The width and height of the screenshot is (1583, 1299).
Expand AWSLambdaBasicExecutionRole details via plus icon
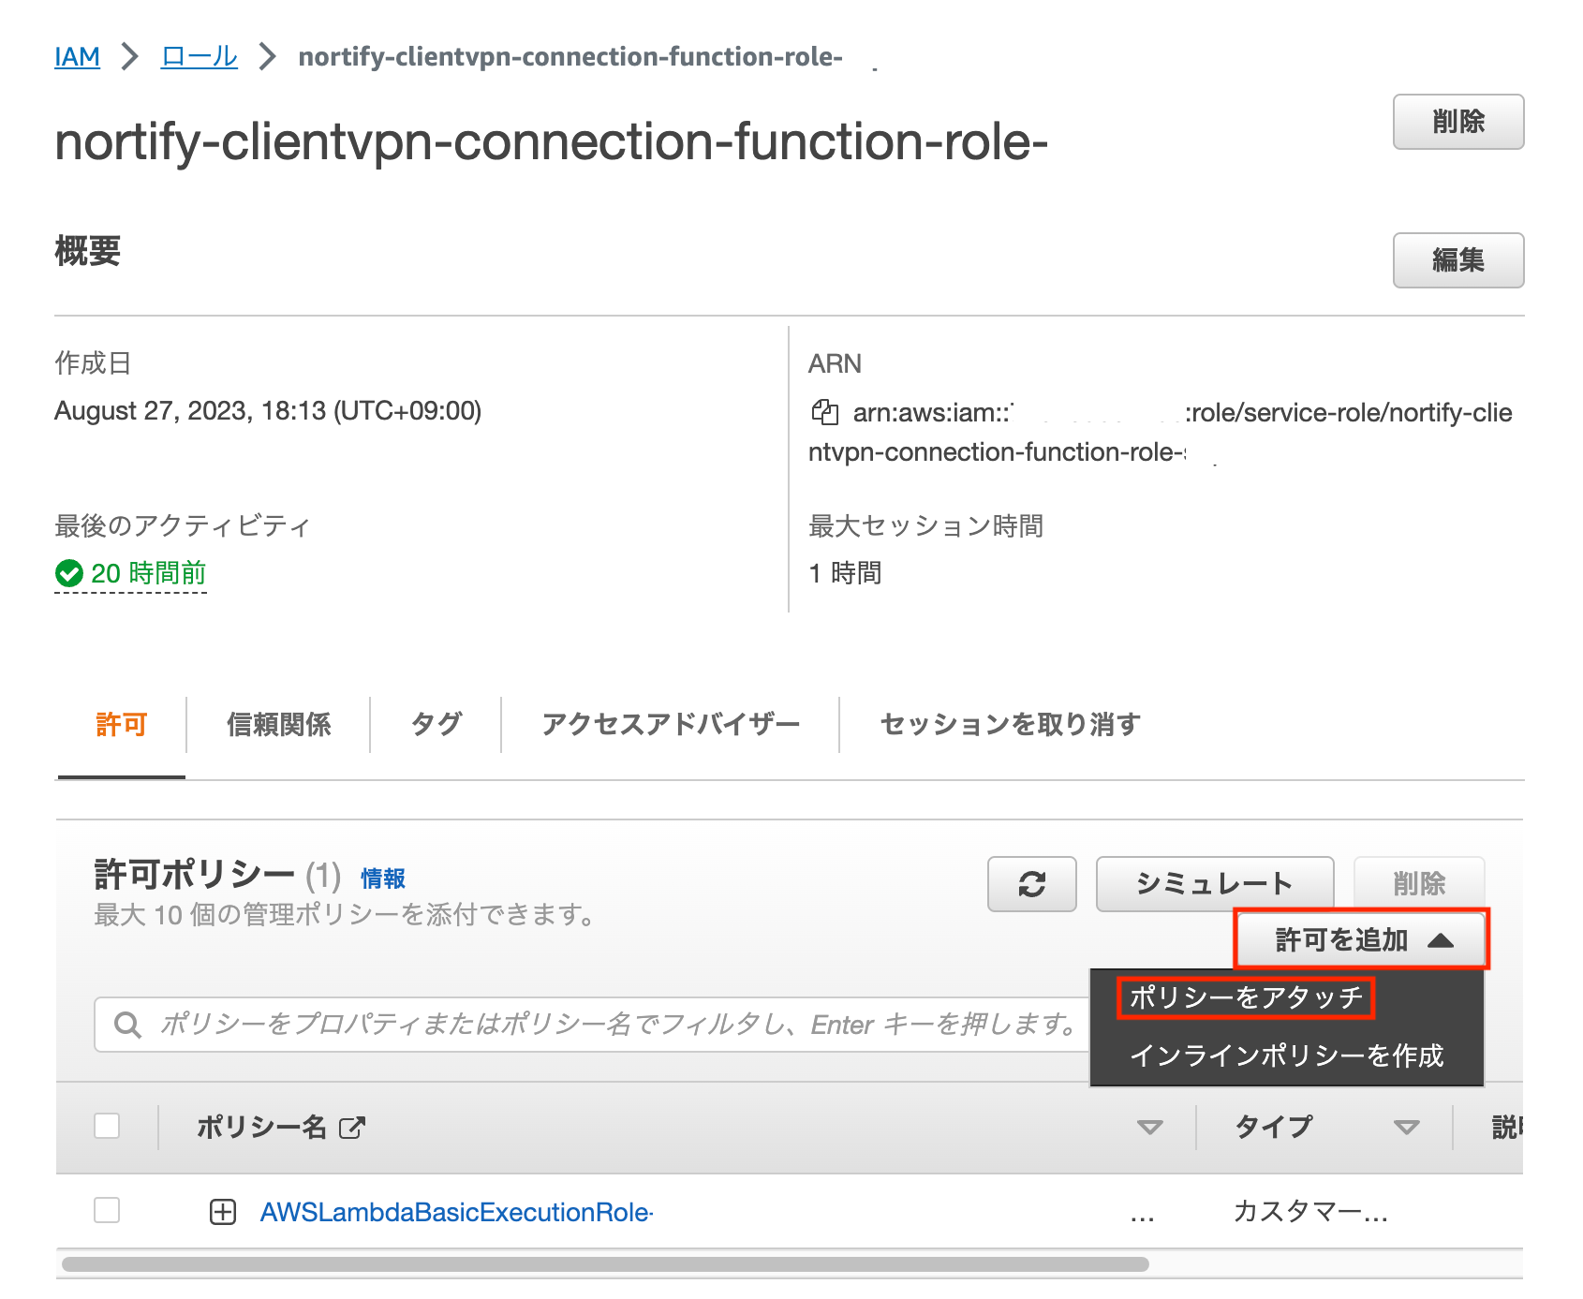tap(222, 1211)
